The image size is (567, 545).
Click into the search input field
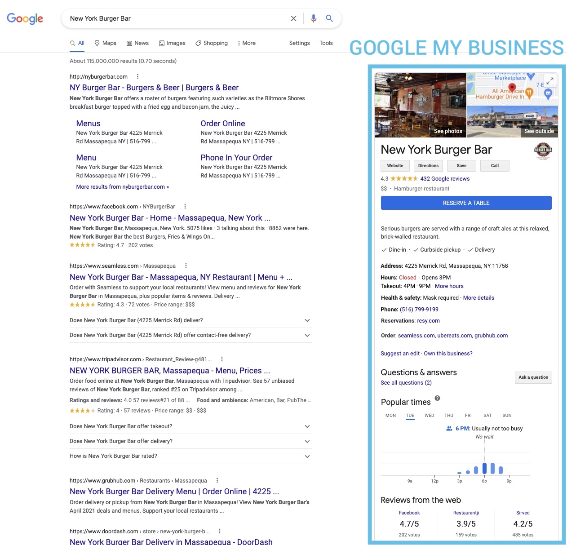pyautogui.click(x=177, y=18)
